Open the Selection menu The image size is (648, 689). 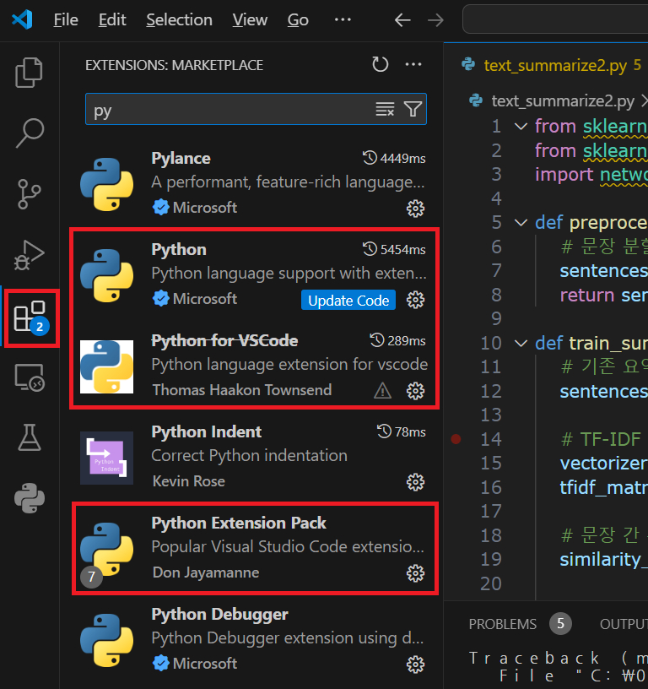[179, 19]
